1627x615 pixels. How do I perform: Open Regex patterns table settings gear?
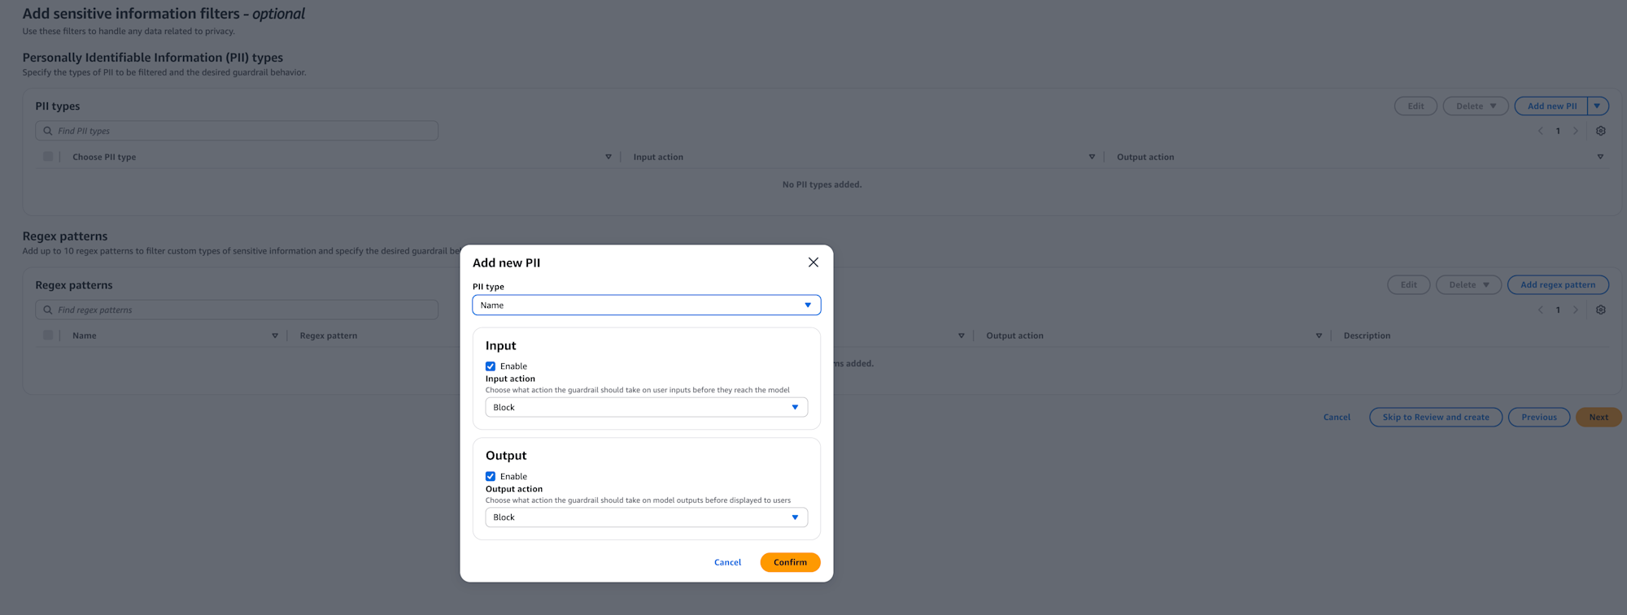pyautogui.click(x=1600, y=310)
